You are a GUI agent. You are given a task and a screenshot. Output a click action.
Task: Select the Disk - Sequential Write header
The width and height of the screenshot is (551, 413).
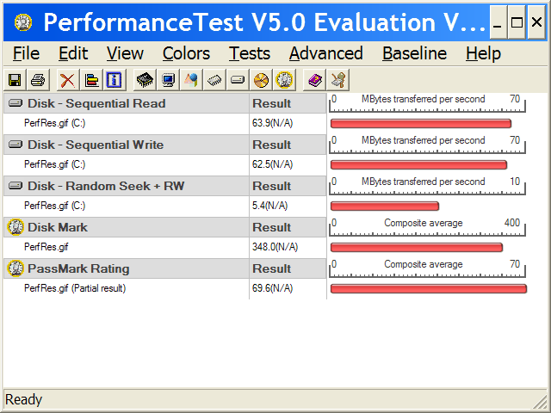127,145
